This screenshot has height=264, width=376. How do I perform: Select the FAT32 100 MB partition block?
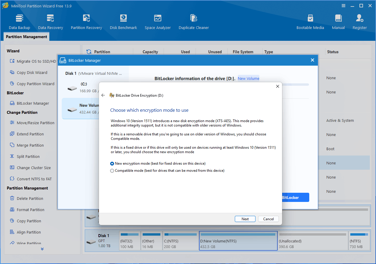(x=130, y=241)
